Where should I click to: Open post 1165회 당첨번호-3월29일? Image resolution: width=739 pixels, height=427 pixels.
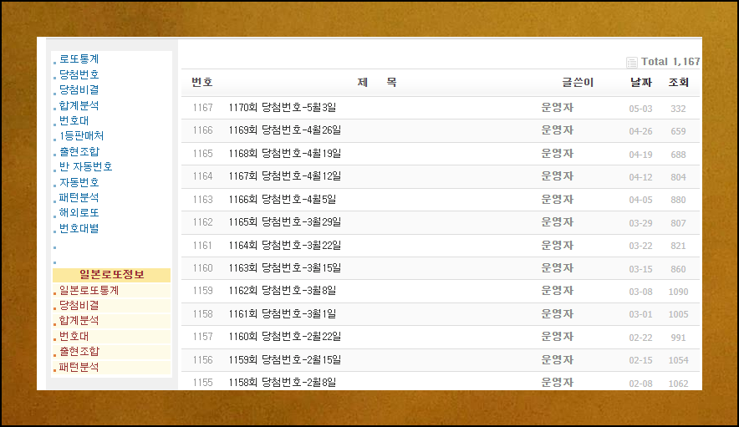tap(285, 222)
